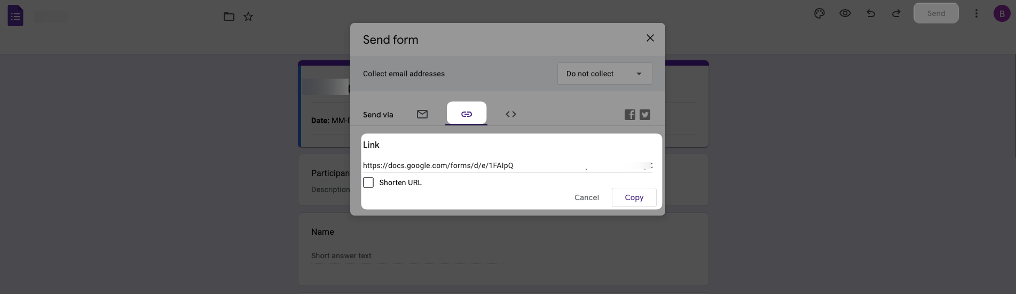Viewport: 1016px width, 294px height.
Task: Copy the form link
Action: pos(634,197)
